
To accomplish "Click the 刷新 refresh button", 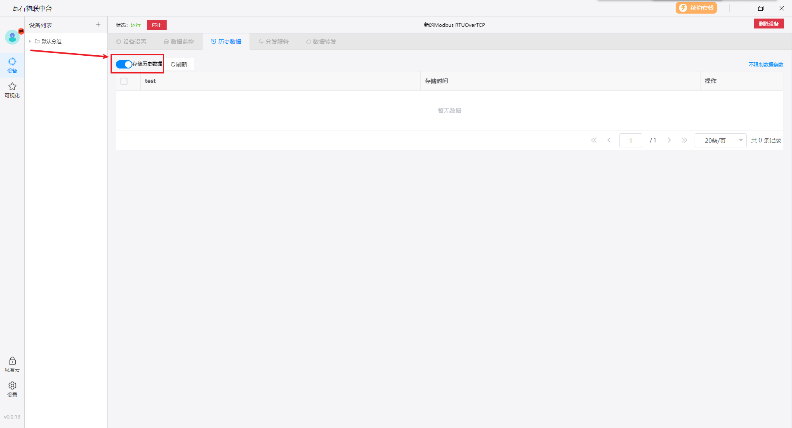I will [179, 64].
